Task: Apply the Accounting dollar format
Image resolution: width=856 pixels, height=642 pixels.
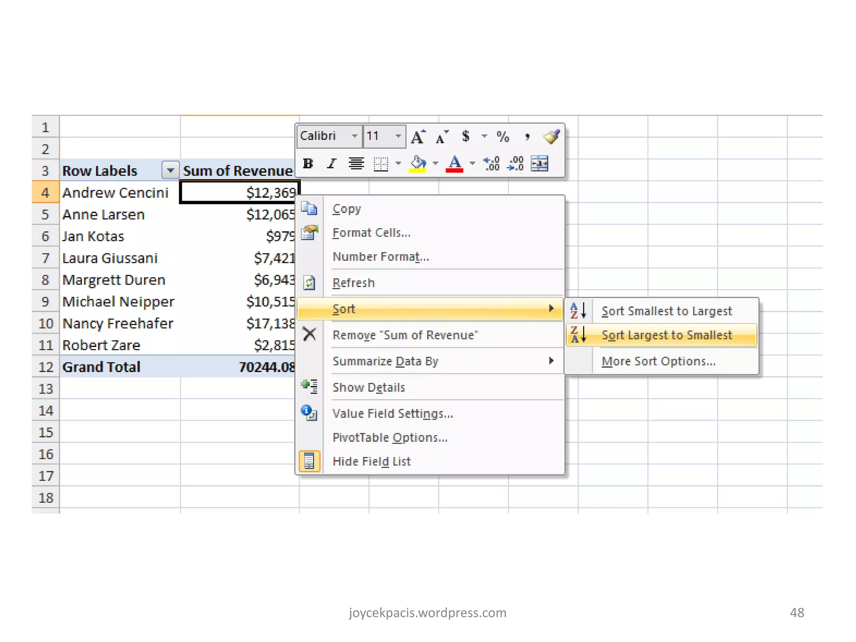Action: (466, 137)
